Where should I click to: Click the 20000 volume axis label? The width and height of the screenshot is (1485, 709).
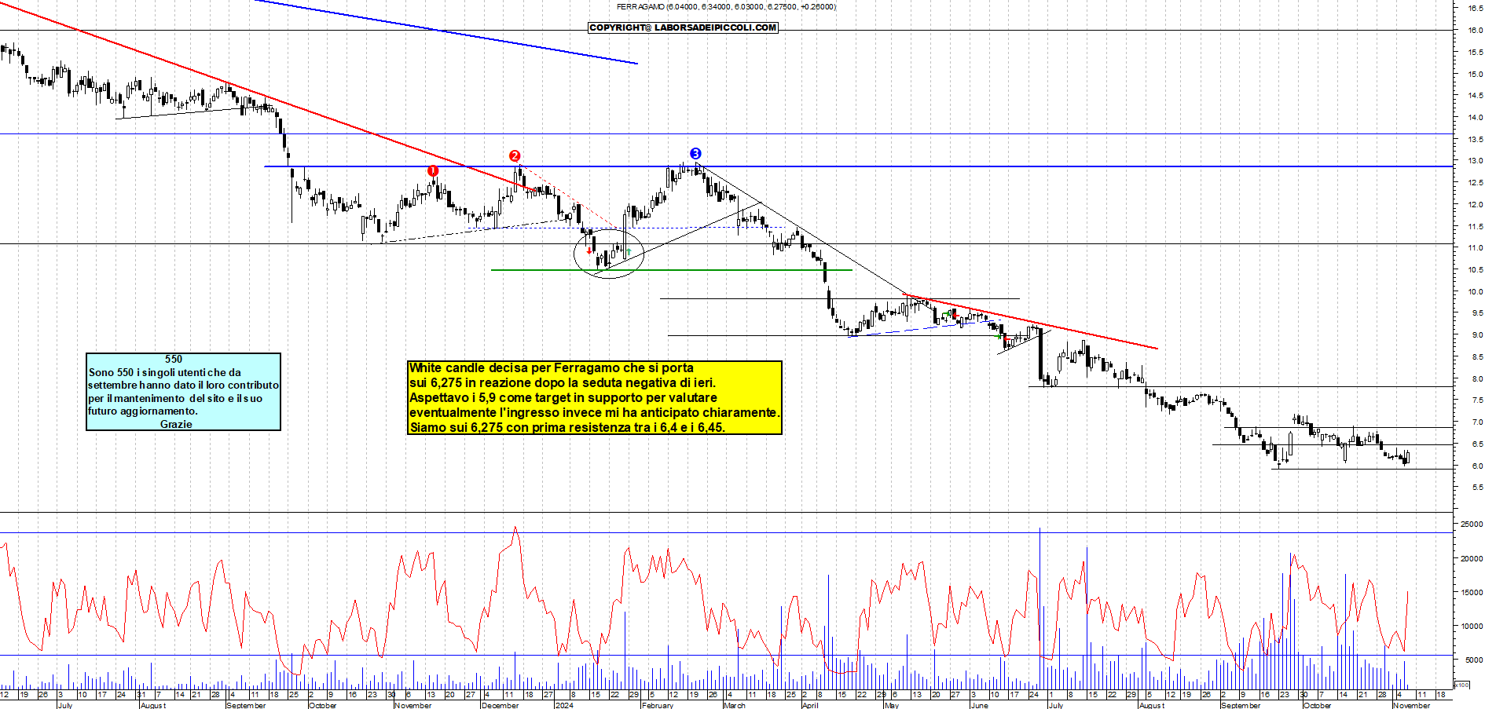click(1472, 559)
